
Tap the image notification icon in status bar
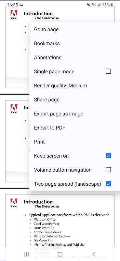(x=21, y=5)
